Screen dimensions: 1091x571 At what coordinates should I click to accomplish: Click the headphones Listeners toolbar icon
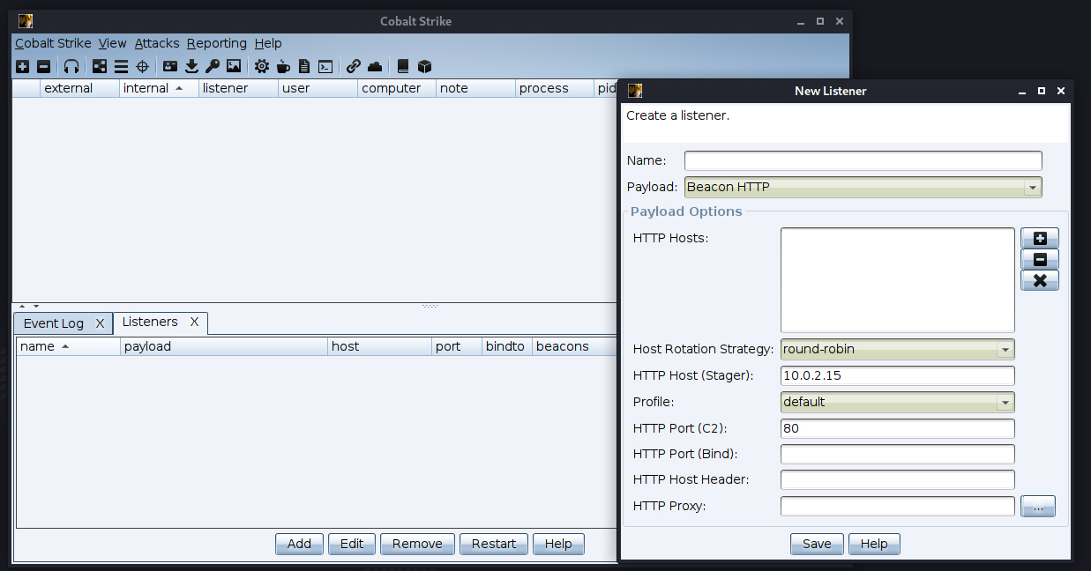71,66
